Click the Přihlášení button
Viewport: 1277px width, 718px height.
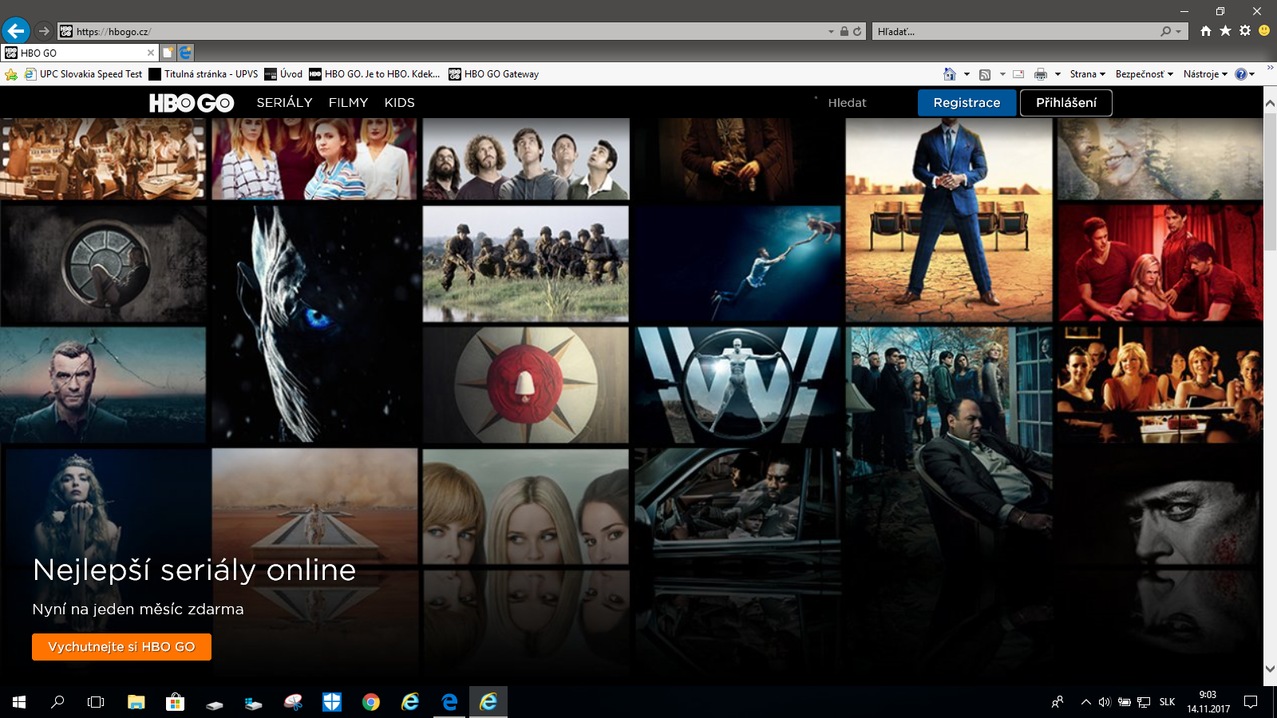tap(1066, 103)
